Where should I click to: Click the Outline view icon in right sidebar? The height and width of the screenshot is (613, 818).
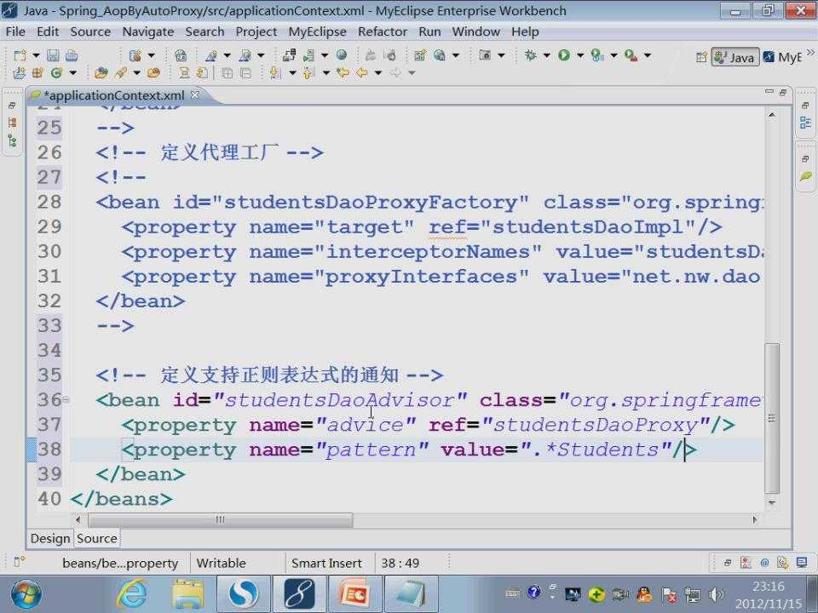[805, 123]
